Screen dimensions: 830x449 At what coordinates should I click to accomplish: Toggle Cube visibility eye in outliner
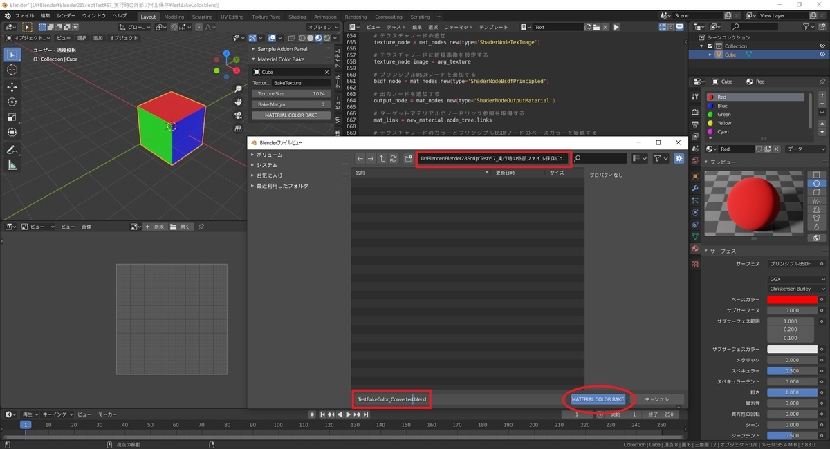pos(822,55)
